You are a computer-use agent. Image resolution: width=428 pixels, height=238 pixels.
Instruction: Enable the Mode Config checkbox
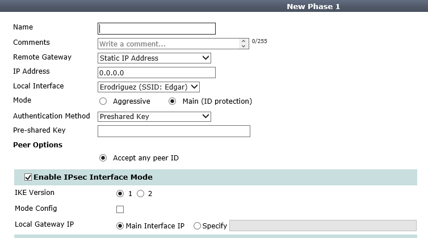click(x=120, y=209)
